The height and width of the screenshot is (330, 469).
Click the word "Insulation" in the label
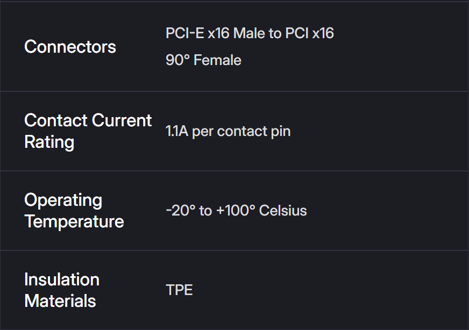click(62, 279)
